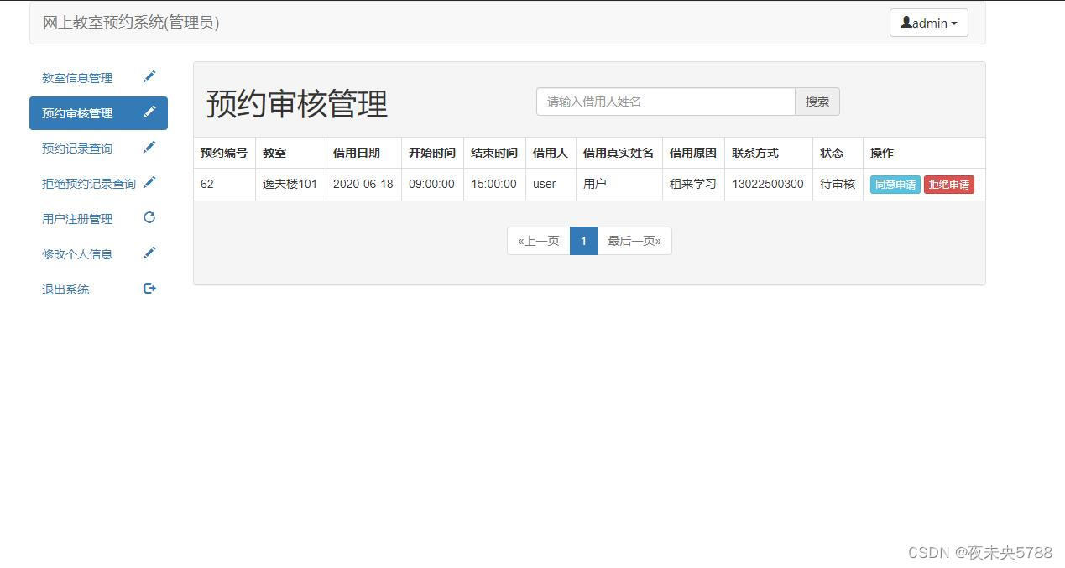This screenshot has height=568, width=1065.
Task: Click 借用日期 column header
Action: pyautogui.click(x=363, y=153)
